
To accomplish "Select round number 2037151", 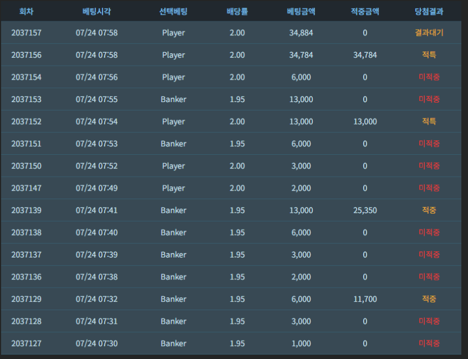I will pyautogui.click(x=26, y=144).
